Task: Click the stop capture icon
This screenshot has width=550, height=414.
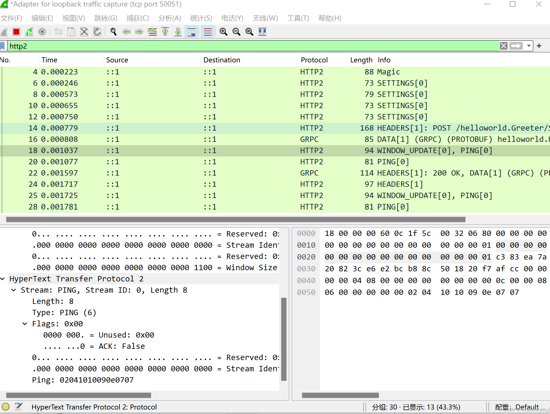Action: (x=16, y=31)
